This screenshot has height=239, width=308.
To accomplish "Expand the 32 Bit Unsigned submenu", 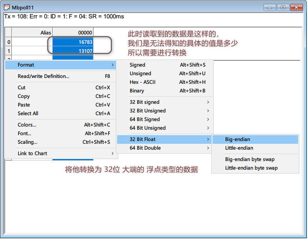I will tap(165, 110).
